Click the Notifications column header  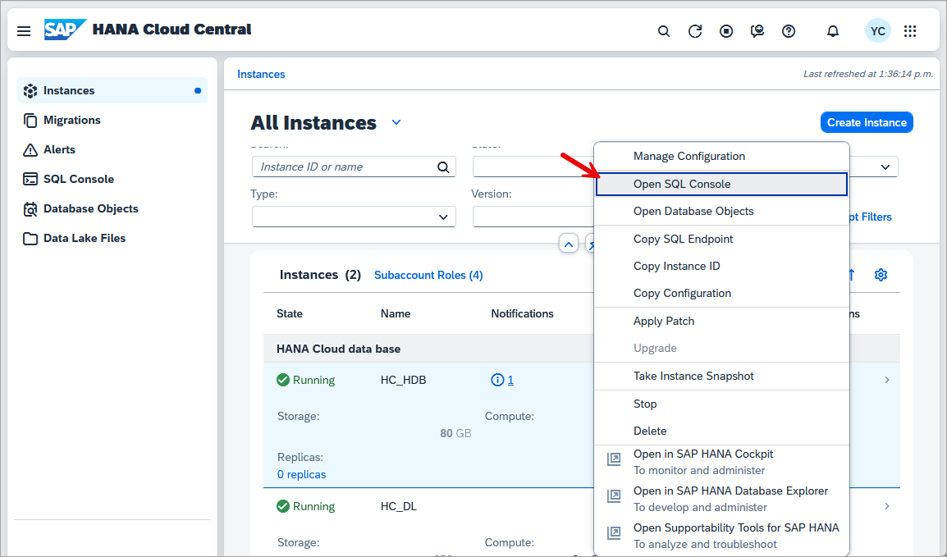[x=523, y=314]
